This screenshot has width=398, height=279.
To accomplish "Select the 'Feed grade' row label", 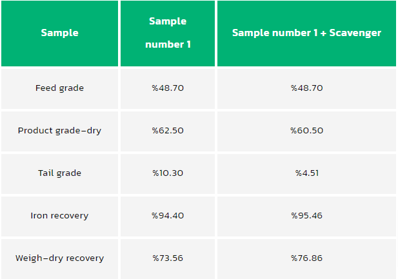I will pos(59,88).
